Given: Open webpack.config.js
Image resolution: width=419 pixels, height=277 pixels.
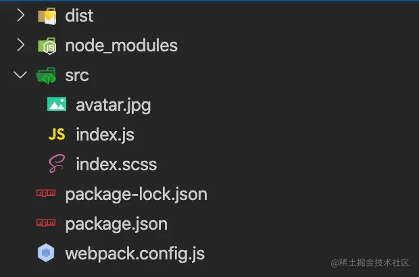Looking at the screenshot, I should pos(134,254).
